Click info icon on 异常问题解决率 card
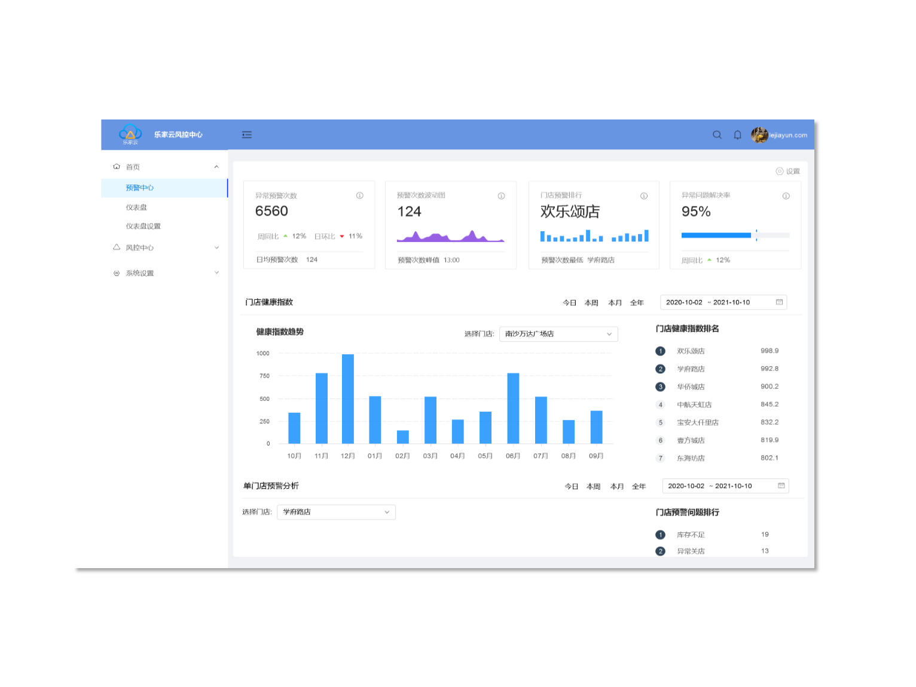The height and width of the screenshot is (687, 916). tap(786, 196)
